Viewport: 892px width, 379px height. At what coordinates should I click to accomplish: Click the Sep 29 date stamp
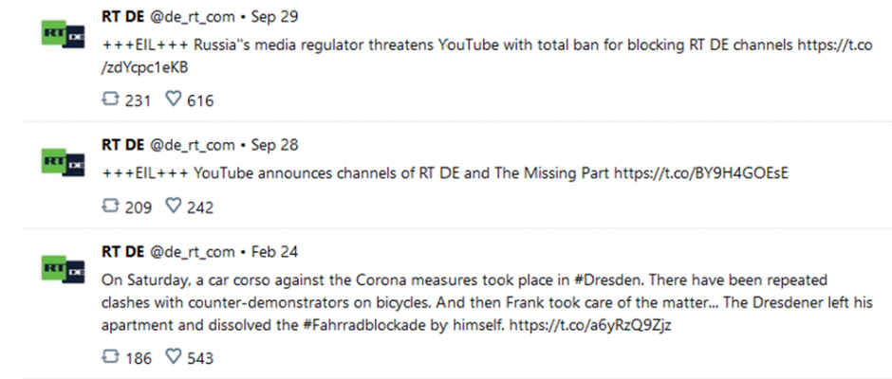point(274,17)
